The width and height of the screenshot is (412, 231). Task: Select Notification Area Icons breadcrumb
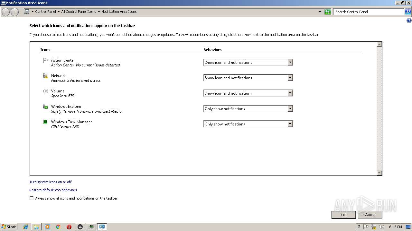[x=119, y=12]
